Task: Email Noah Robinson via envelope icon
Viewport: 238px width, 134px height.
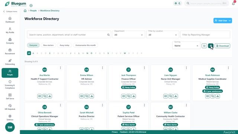Action: pyautogui.click(x=208, y=96)
